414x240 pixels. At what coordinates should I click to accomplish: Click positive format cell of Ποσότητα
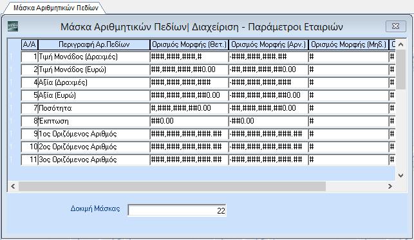189,108
